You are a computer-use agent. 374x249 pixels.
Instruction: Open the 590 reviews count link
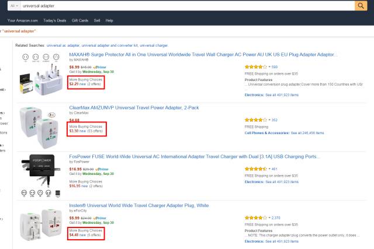275,67
